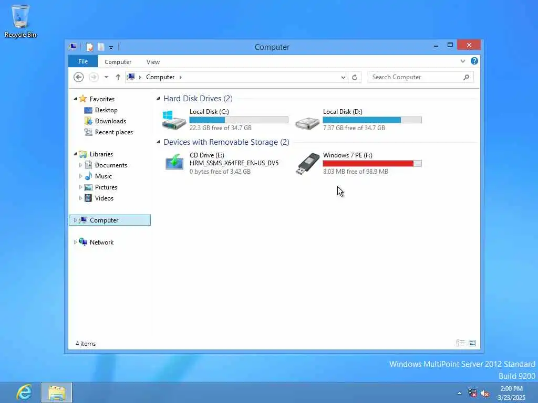Refresh the Computer view

pos(355,78)
